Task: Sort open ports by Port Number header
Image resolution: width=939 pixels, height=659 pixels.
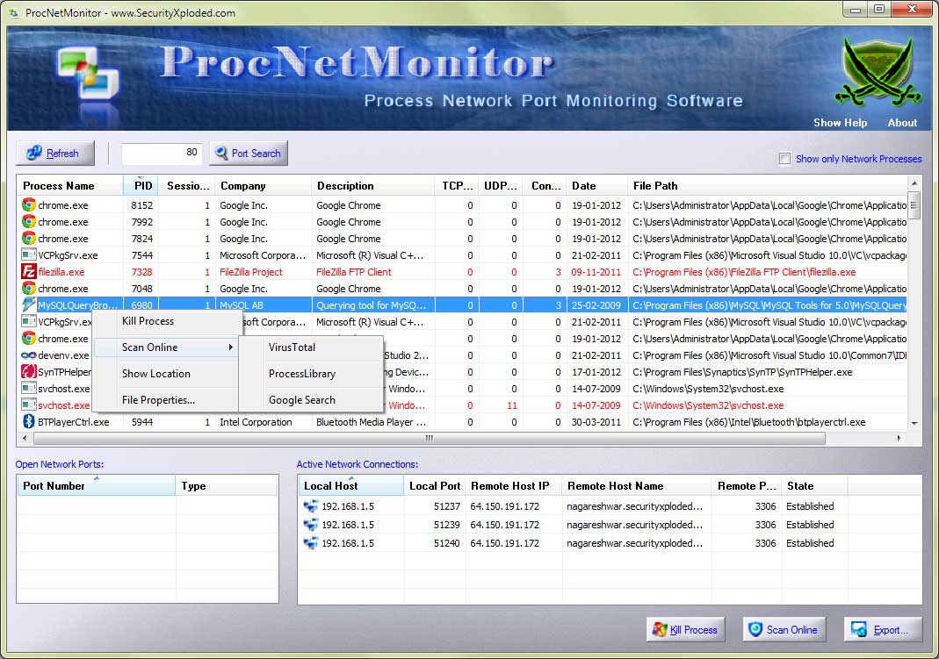Action: [x=96, y=486]
